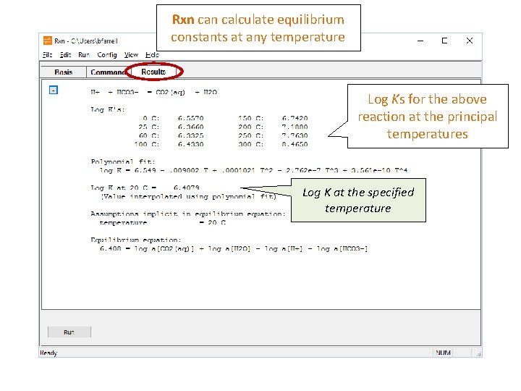Click the 'temperature = 20 C' line

coord(163,222)
